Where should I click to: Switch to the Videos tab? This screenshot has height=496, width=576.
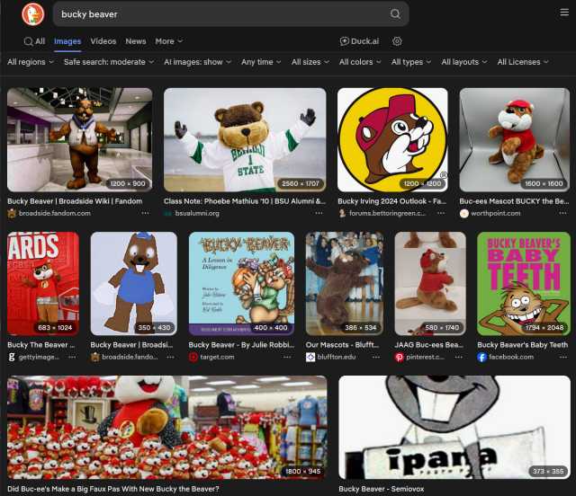pyautogui.click(x=103, y=41)
